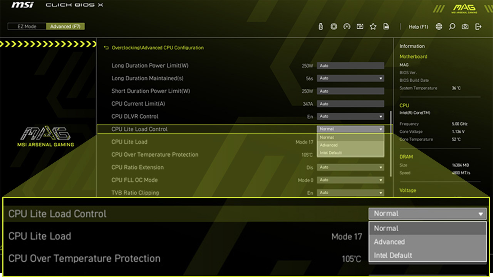This screenshot has height=277, width=493.
Task: Open Favorites via the star icon
Action: [x=373, y=26]
